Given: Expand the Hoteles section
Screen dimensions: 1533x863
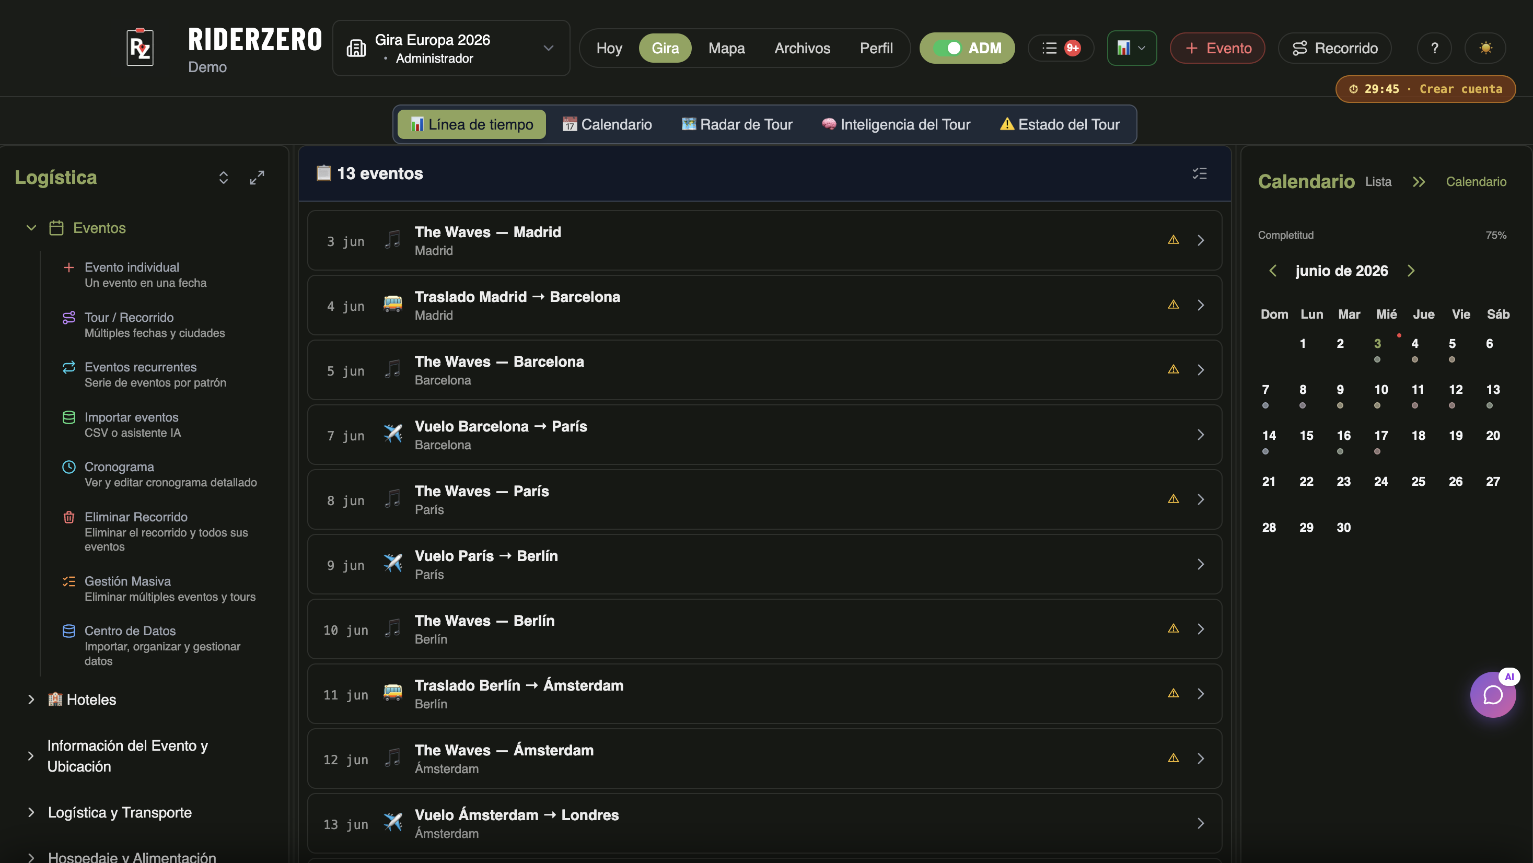Looking at the screenshot, I should (x=31, y=699).
